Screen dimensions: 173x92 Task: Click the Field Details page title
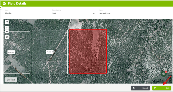17,4
